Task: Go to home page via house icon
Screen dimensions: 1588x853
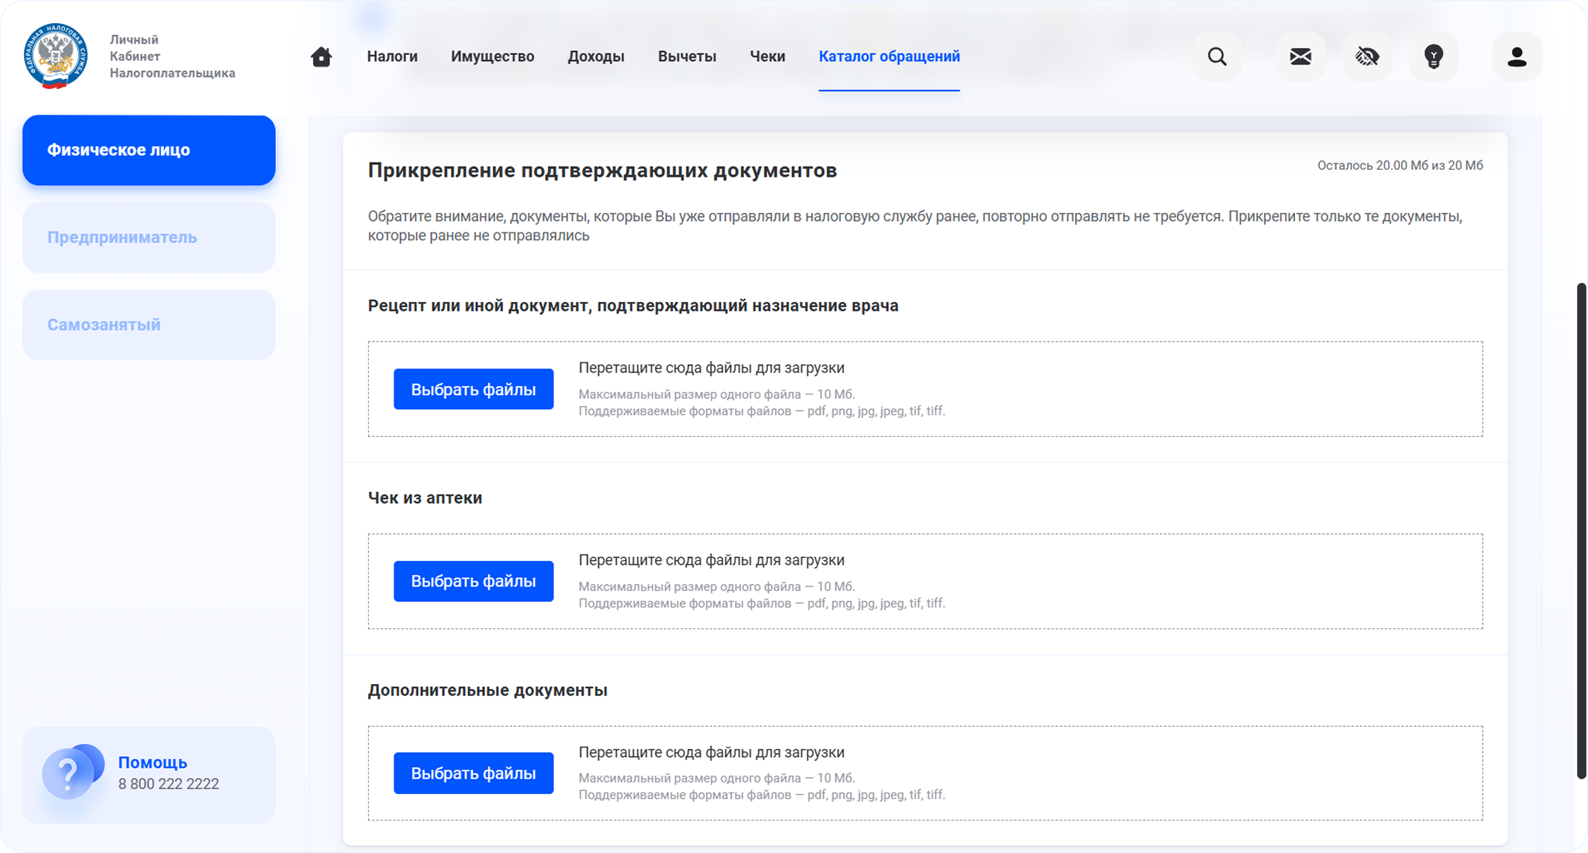Action: click(x=321, y=57)
